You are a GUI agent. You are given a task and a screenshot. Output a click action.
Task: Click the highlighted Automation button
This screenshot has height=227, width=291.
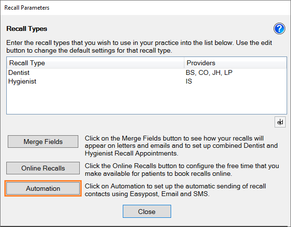(x=43, y=188)
